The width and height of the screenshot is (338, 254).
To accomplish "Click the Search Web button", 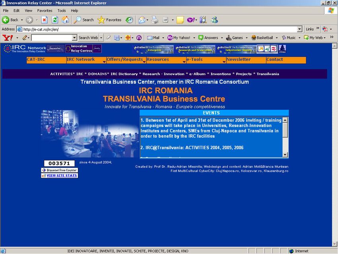I will (x=88, y=38).
